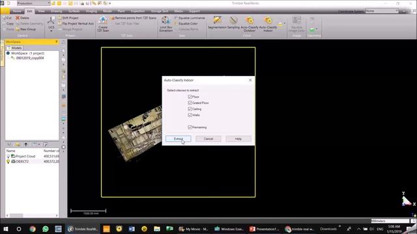Toggle the Remaining checkbox

pyautogui.click(x=190, y=127)
